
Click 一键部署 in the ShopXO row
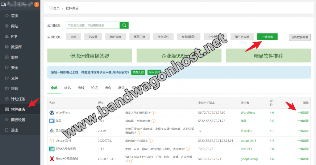pos(303,159)
